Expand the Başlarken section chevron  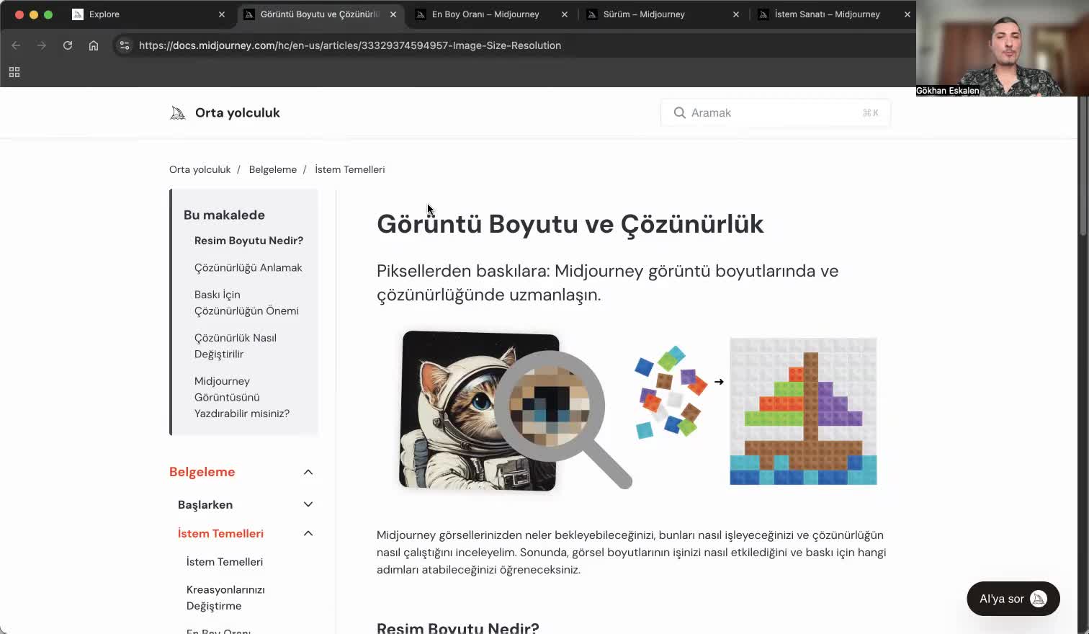(x=308, y=504)
